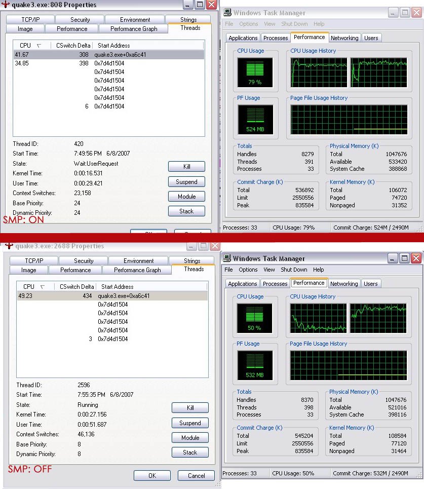
Task: Select Threads tab in quake3.exe:808 Properties
Action: pos(190,28)
